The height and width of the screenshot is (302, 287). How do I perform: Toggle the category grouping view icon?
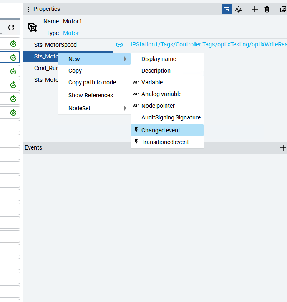point(227,9)
